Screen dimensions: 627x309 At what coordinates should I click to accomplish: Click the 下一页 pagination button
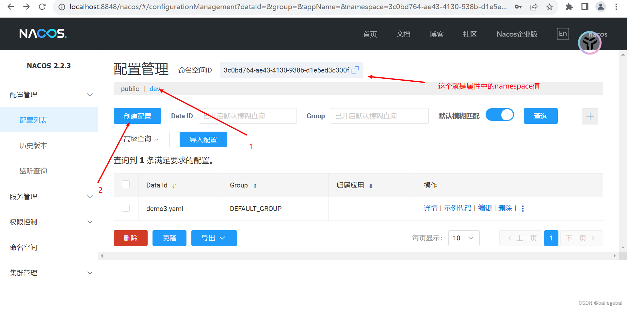(582, 238)
